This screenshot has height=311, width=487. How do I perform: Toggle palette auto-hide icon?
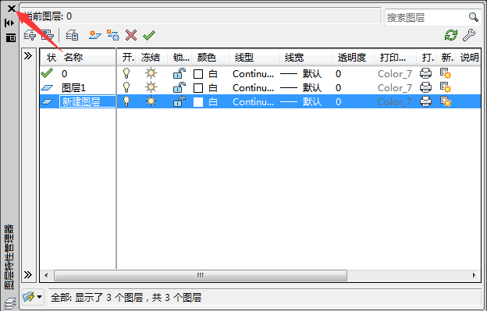point(9,23)
